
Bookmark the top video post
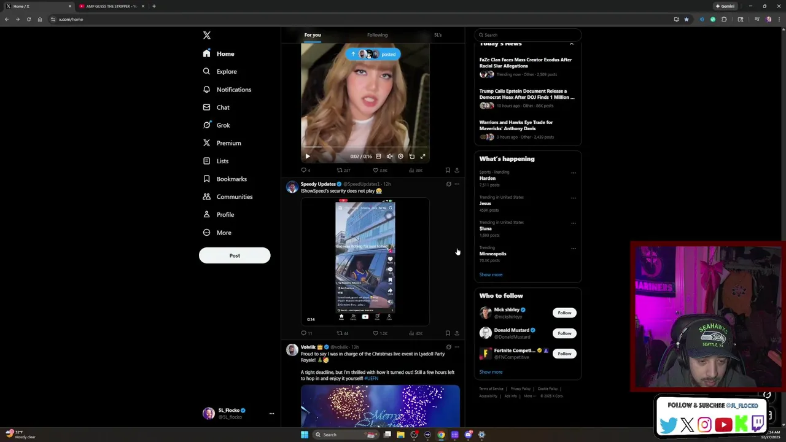click(x=448, y=170)
